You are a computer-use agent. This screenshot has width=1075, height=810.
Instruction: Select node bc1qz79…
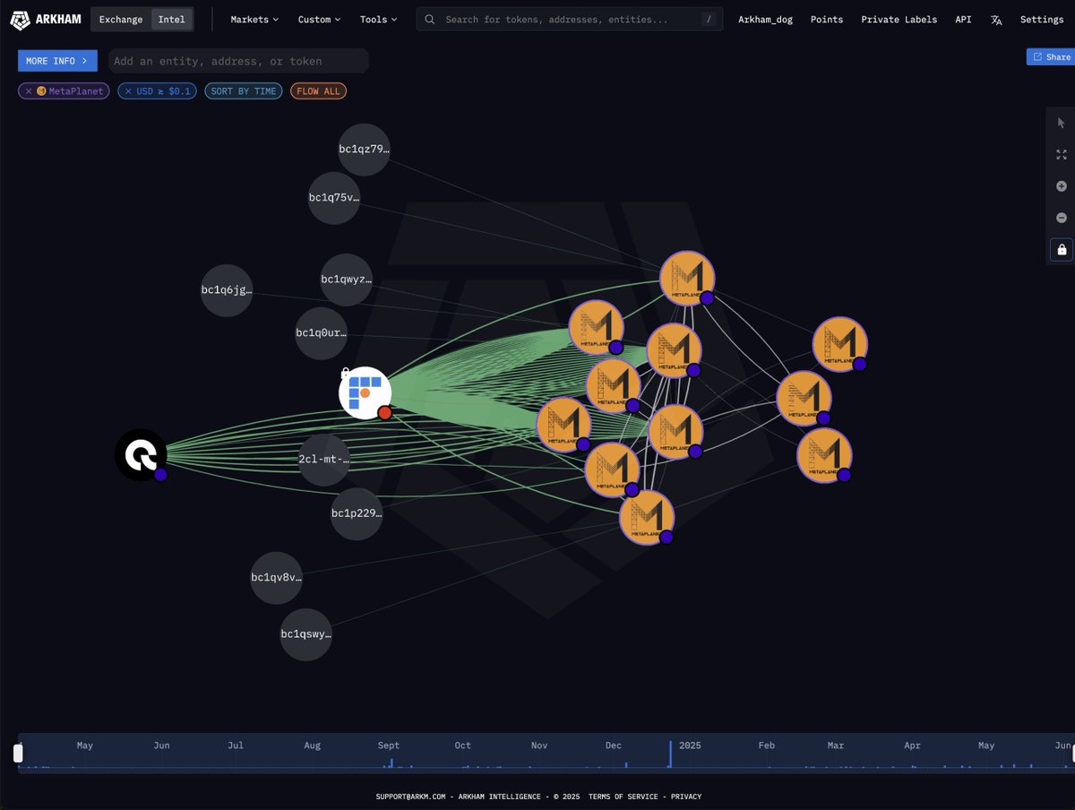point(364,150)
